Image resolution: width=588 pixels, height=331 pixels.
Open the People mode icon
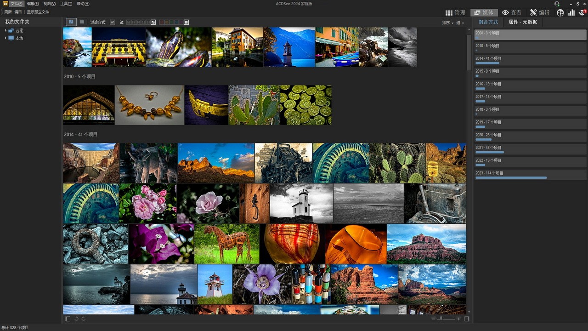560,12
